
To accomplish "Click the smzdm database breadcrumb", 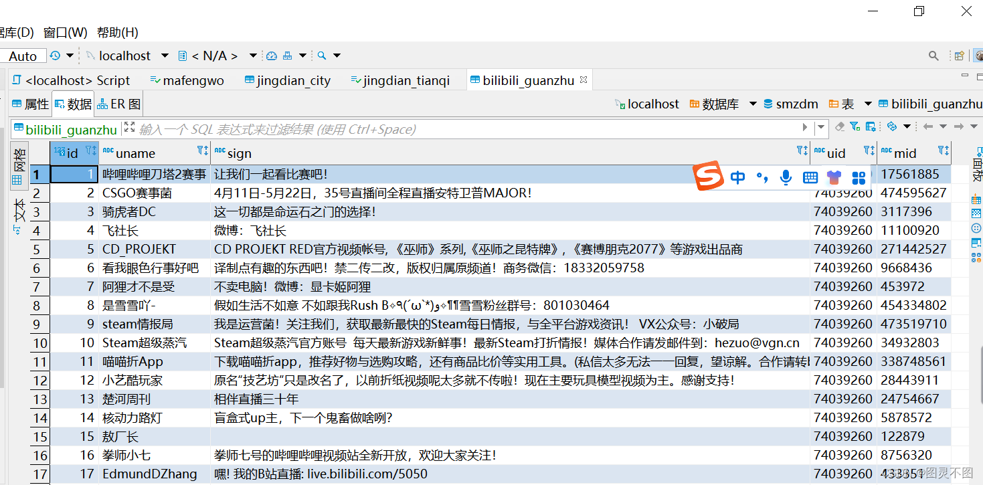I will [x=791, y=104].
